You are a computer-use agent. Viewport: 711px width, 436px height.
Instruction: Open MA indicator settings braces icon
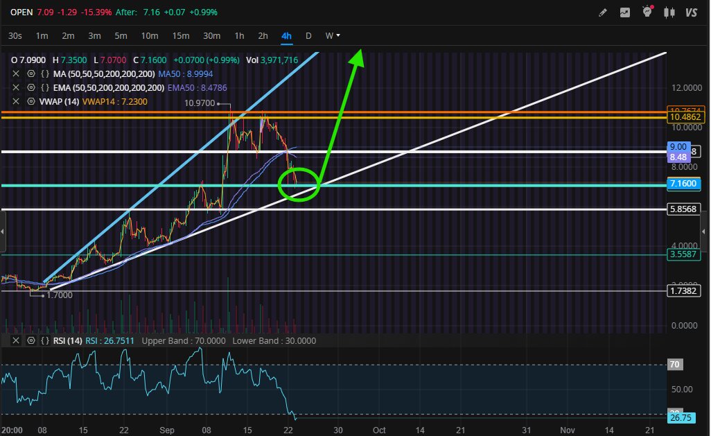coord(45,73)
